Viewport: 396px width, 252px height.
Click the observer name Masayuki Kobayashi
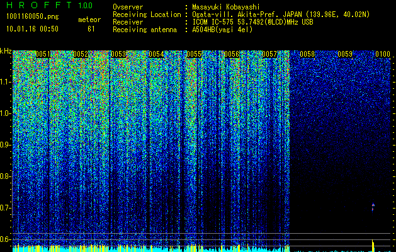pos(226,7)
